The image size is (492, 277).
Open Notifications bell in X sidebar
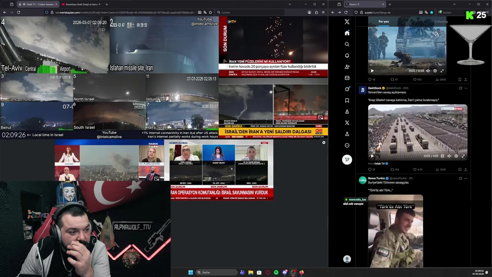point(347,55)
